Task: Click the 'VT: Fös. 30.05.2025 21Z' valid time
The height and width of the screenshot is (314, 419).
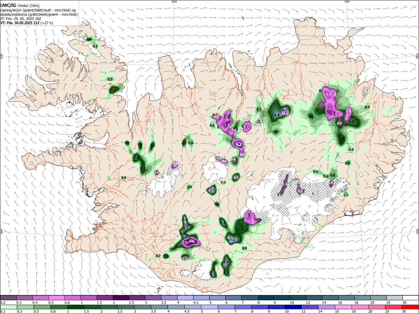Action: coord(20,23)
